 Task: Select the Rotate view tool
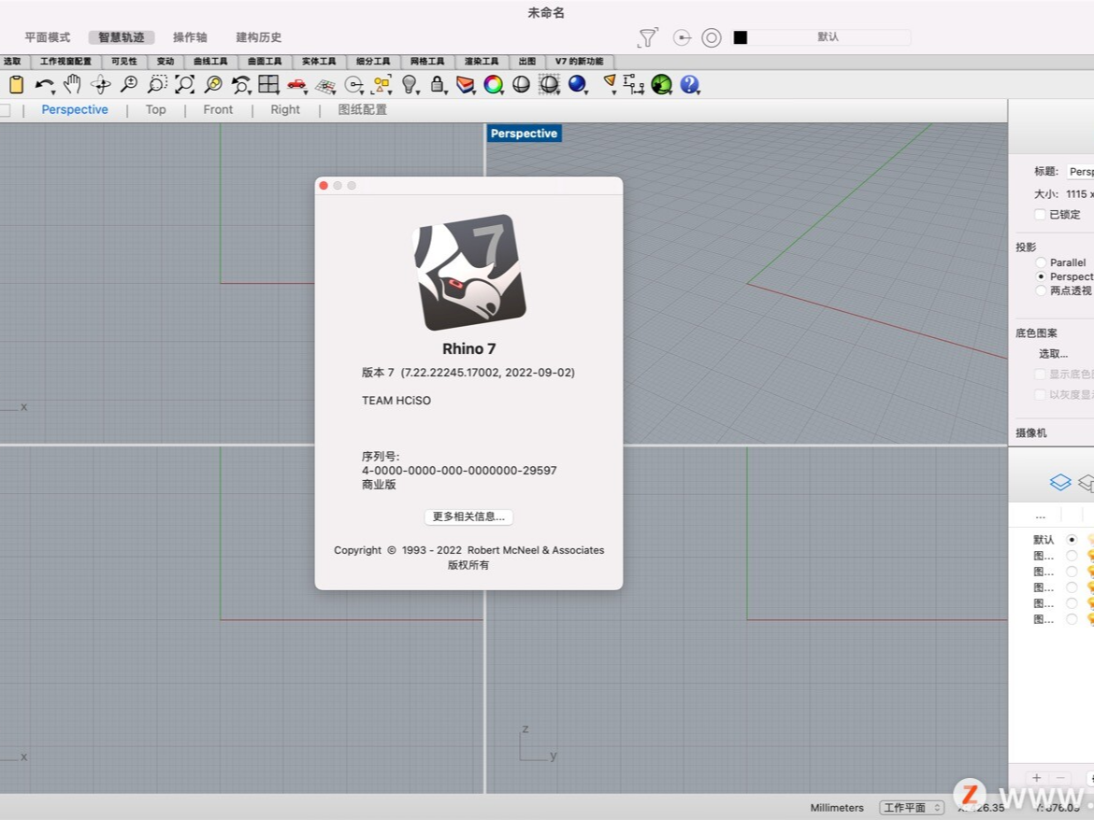pos(99,85)
